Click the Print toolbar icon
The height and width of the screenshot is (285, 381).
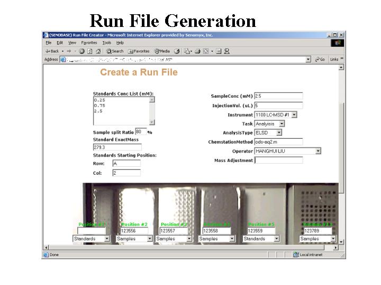[197, 51]
